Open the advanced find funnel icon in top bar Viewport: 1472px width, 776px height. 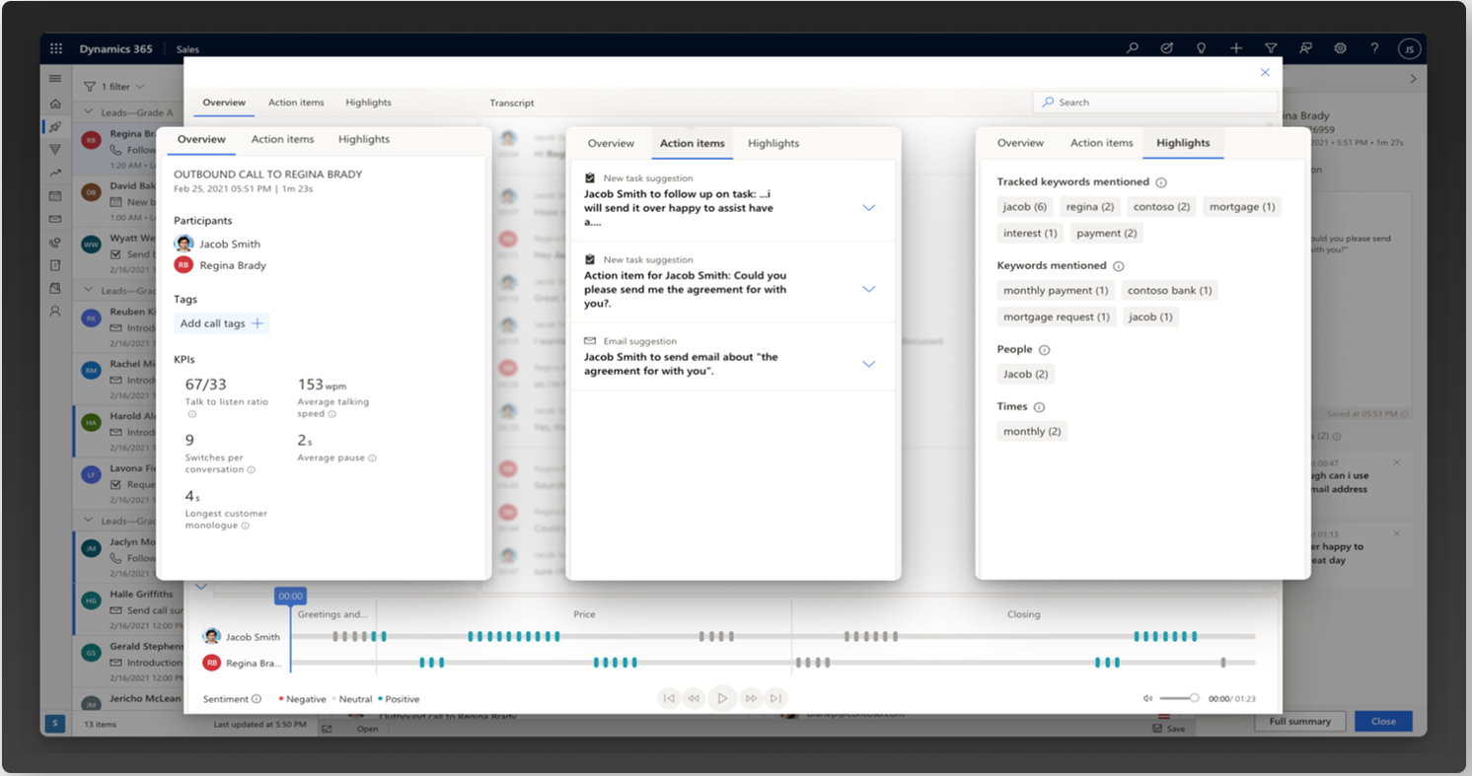pos(1271,48)
